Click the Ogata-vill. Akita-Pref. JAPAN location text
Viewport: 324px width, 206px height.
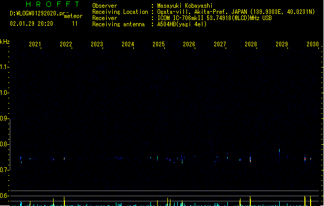[x=202, y=12]
